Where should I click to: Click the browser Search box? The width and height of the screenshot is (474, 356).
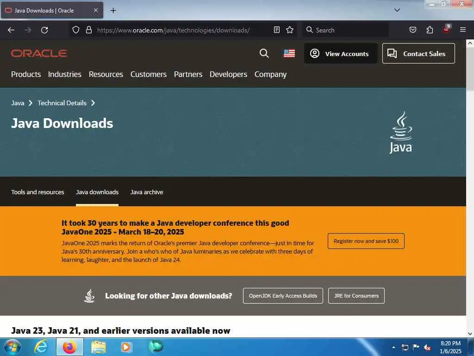(345, 30)
